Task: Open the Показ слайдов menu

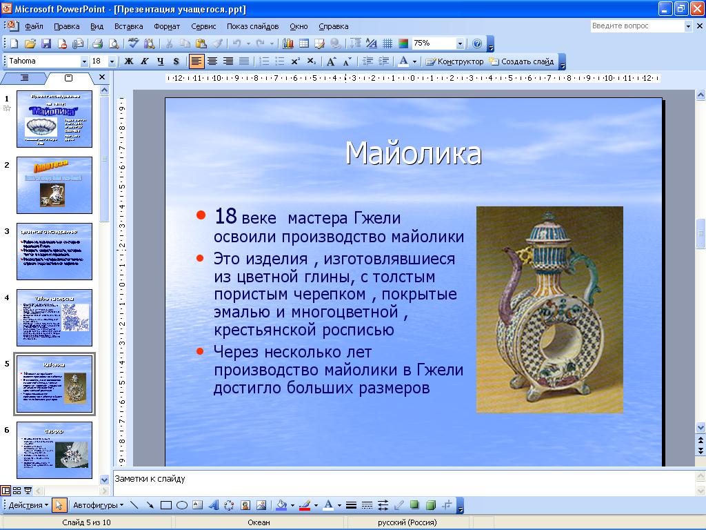Action: click(x=252, y=26)
